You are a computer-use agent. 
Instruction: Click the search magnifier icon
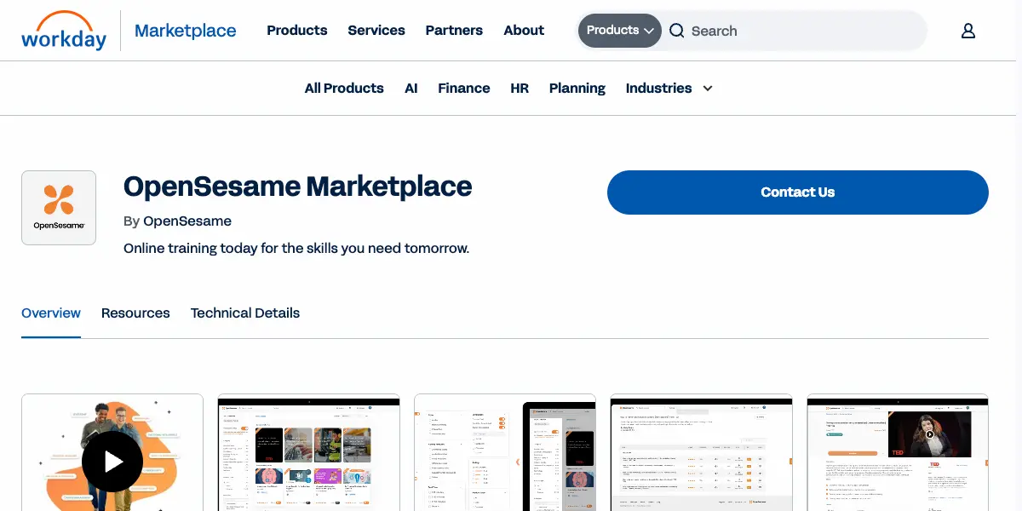pos(677,31)
